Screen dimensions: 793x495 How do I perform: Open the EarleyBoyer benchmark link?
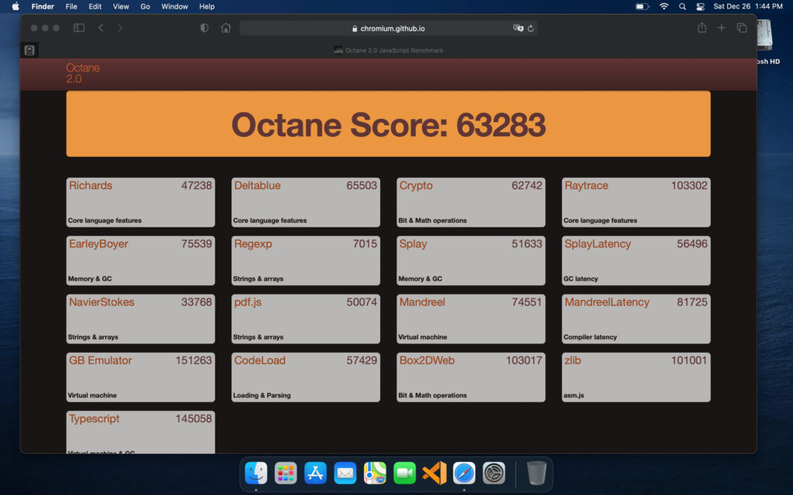click(x=98, y=244)
